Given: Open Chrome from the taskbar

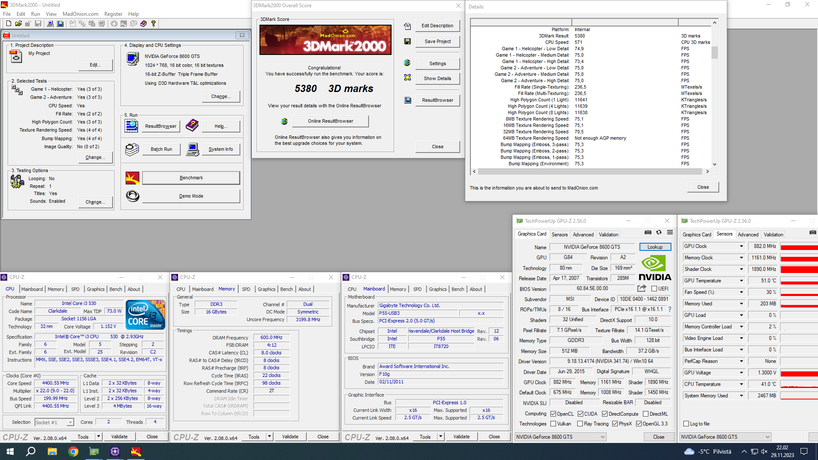Looking at the screenshot, I should click(x=73, y=451).
